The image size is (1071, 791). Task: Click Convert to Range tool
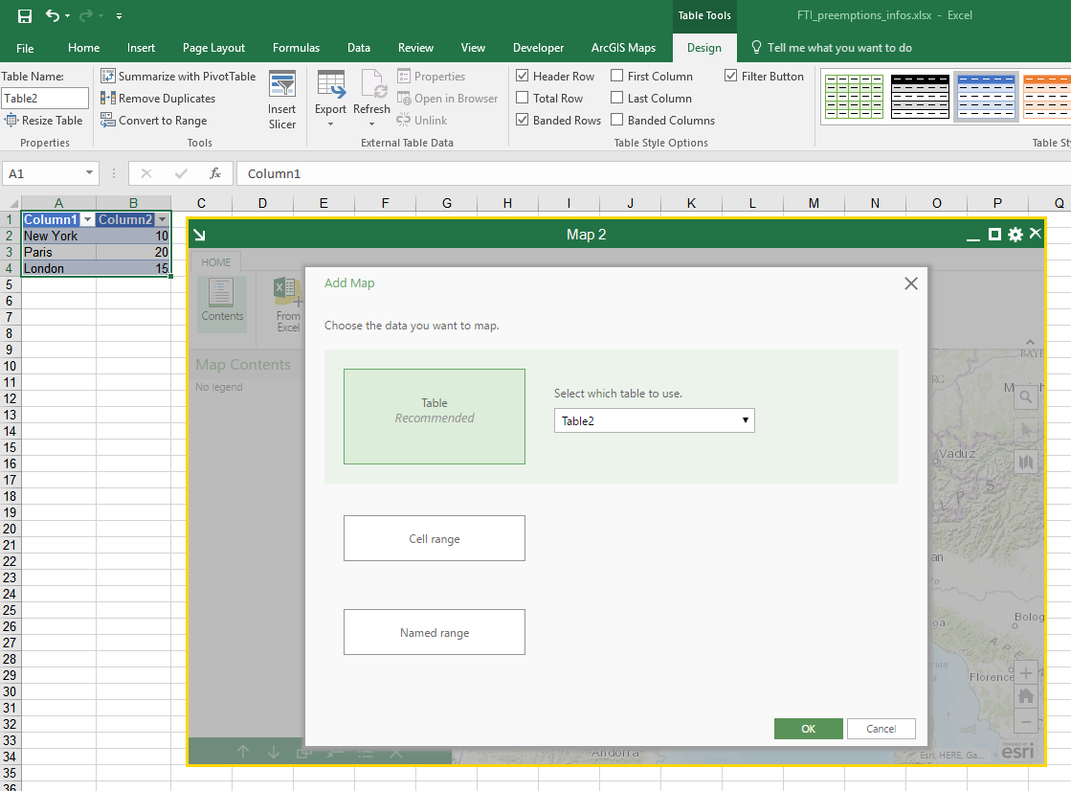(x=108, y=121)
